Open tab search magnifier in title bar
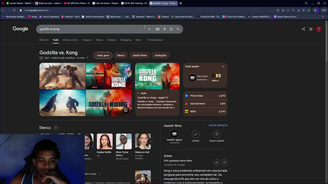This screenshot has height=184, width=328. coord(306,3)
